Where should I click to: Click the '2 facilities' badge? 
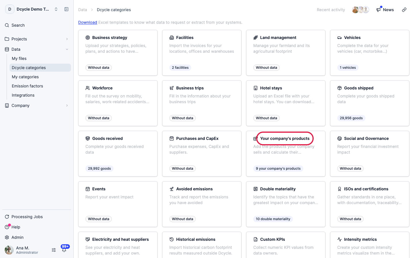click(x=180, y=68)
